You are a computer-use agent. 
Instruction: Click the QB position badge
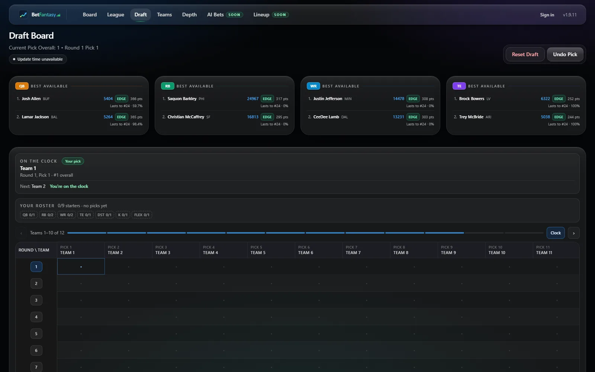[x=22, y=86]
